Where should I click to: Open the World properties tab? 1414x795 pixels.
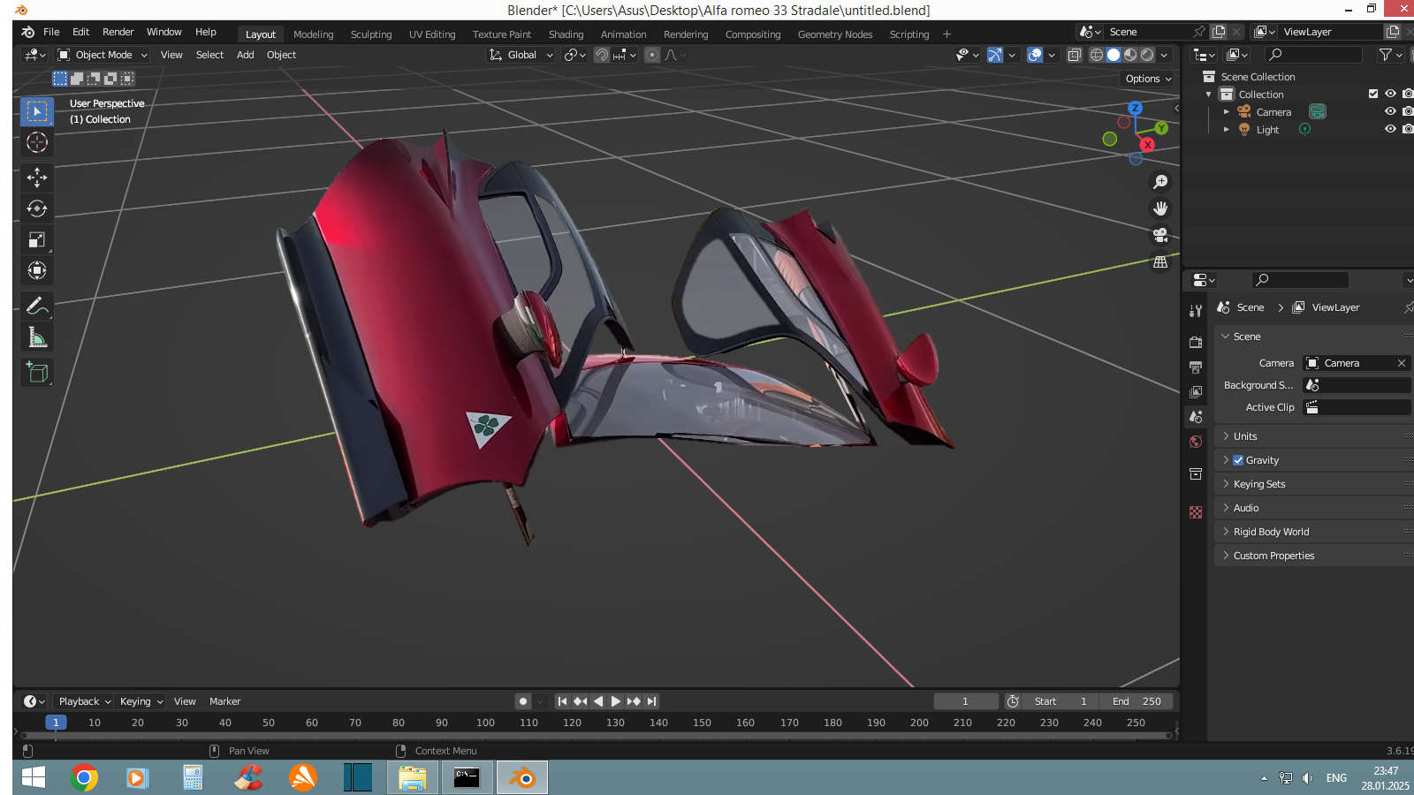coord(1196,442)
